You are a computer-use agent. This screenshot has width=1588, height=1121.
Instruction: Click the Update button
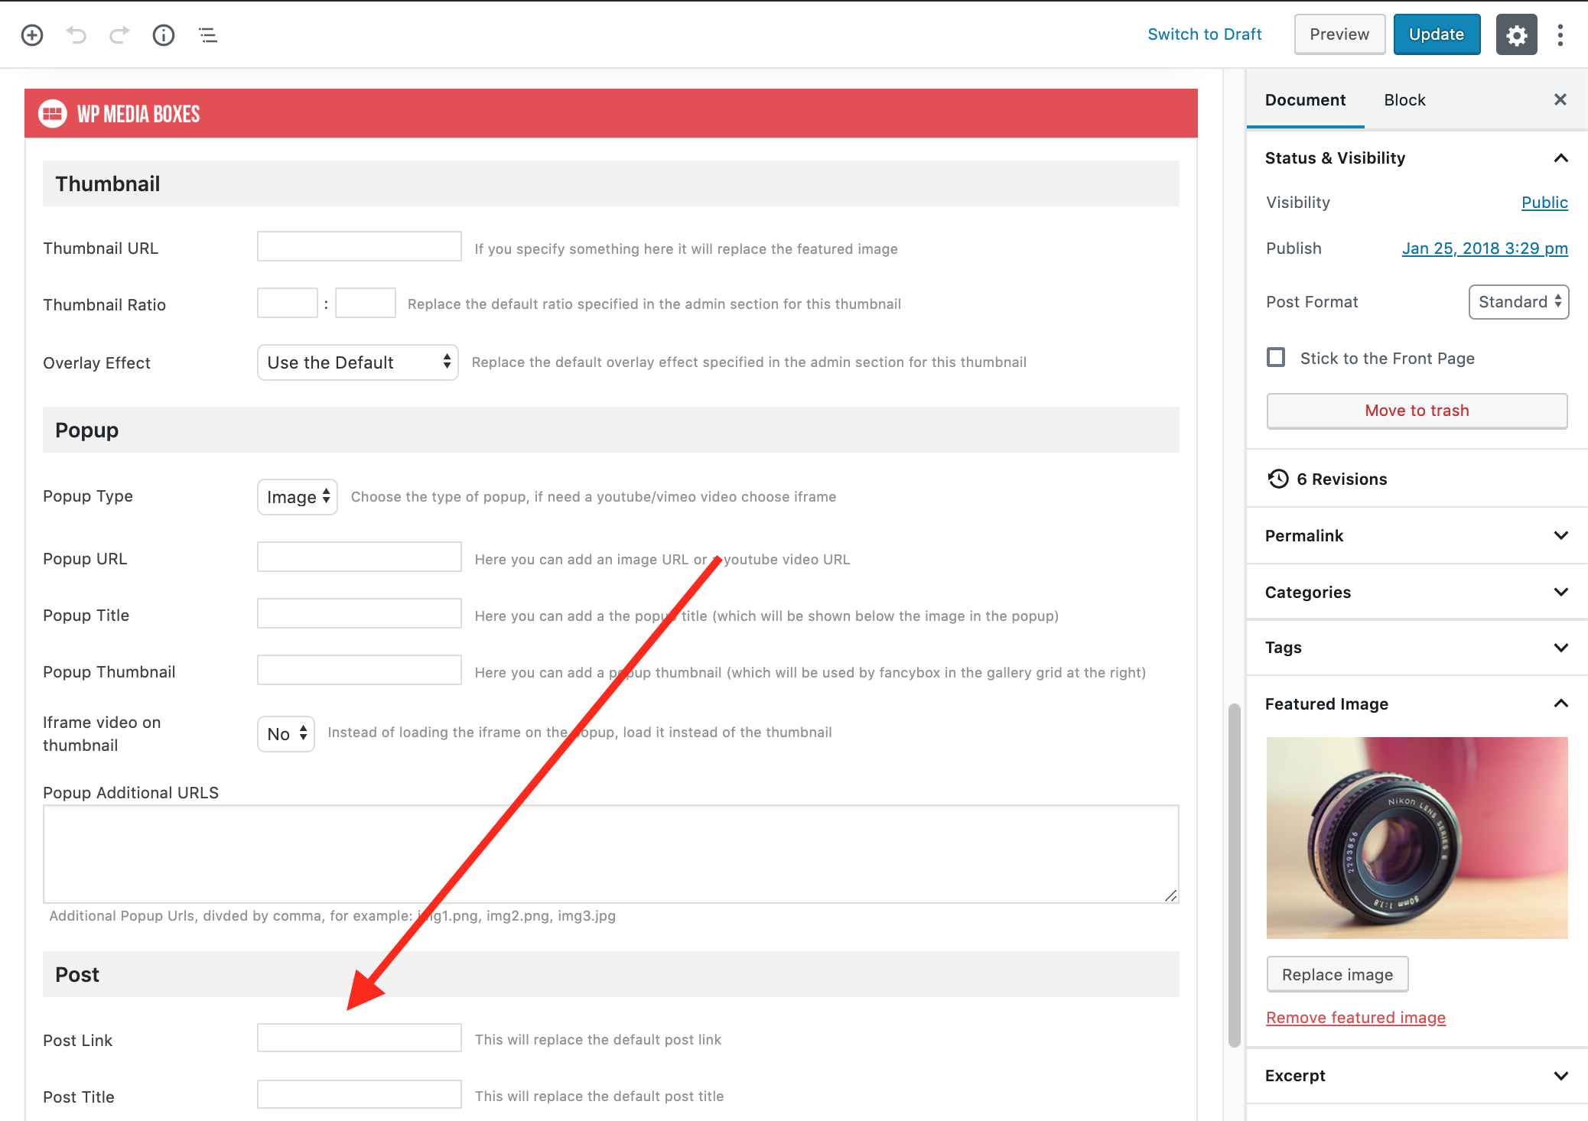(x=1436, y=35)
